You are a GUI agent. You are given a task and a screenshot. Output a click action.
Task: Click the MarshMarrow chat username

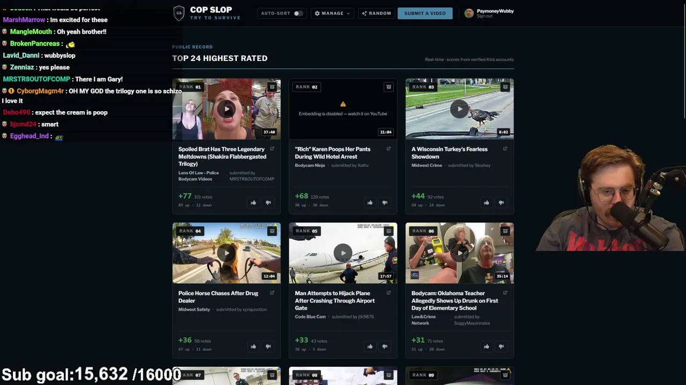[24, 20]
